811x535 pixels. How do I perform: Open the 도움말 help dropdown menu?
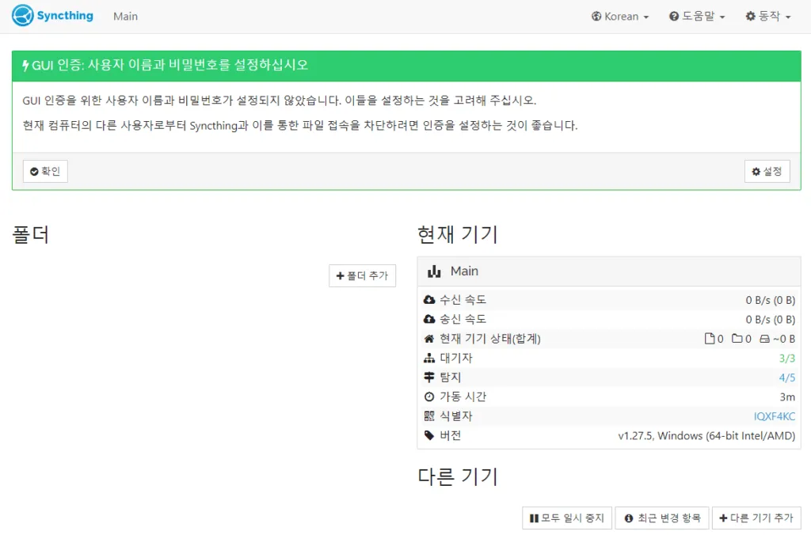click(697, 17)
